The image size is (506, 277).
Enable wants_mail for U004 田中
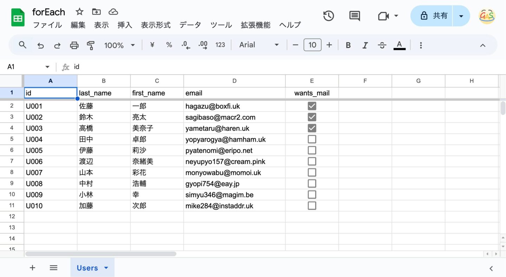[x=312, y=139]
